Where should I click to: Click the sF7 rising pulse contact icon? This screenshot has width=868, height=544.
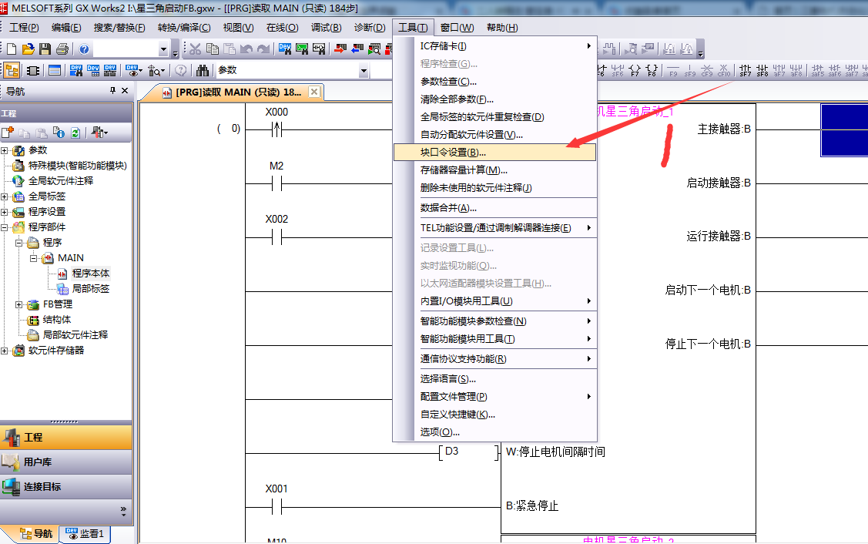(745, 71)
